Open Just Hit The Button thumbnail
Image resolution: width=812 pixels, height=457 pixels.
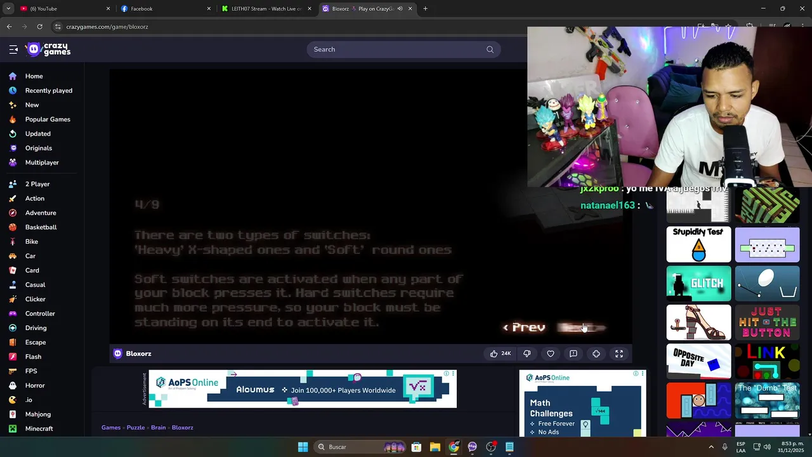point(767,322)
